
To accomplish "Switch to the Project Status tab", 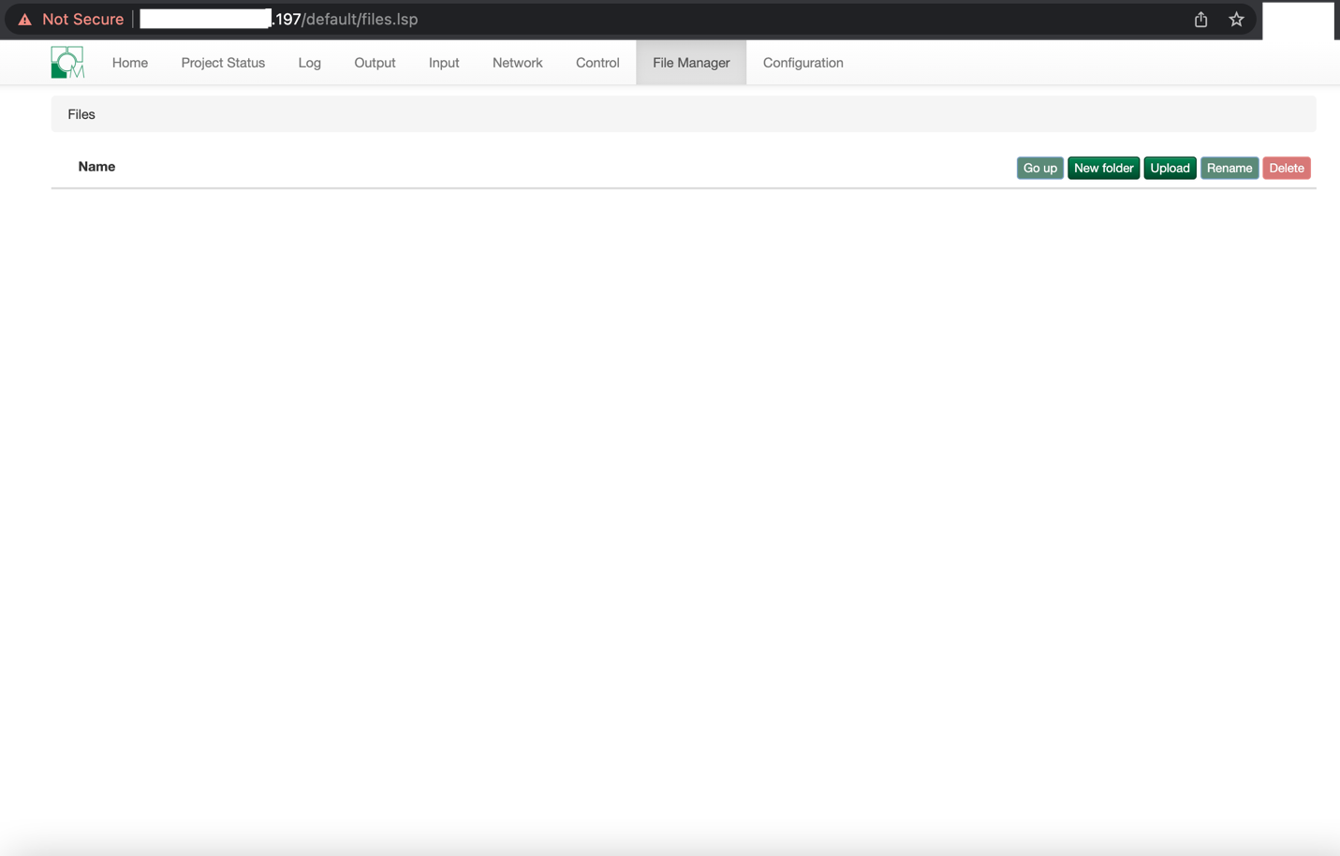I will pos(223,63).
